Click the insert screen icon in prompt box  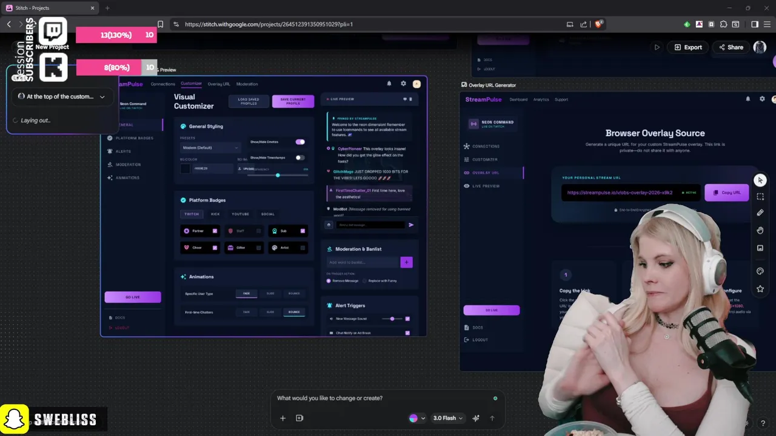click(x=299, y=418)
